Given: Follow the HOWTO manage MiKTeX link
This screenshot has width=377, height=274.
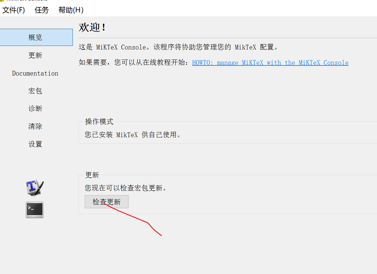Looking at the screenshot, I should click(x=270, y=63).
